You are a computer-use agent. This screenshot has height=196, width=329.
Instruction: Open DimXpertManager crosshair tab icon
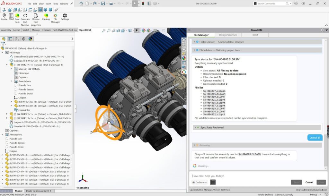pyautogui.click(x=23, y=39)
